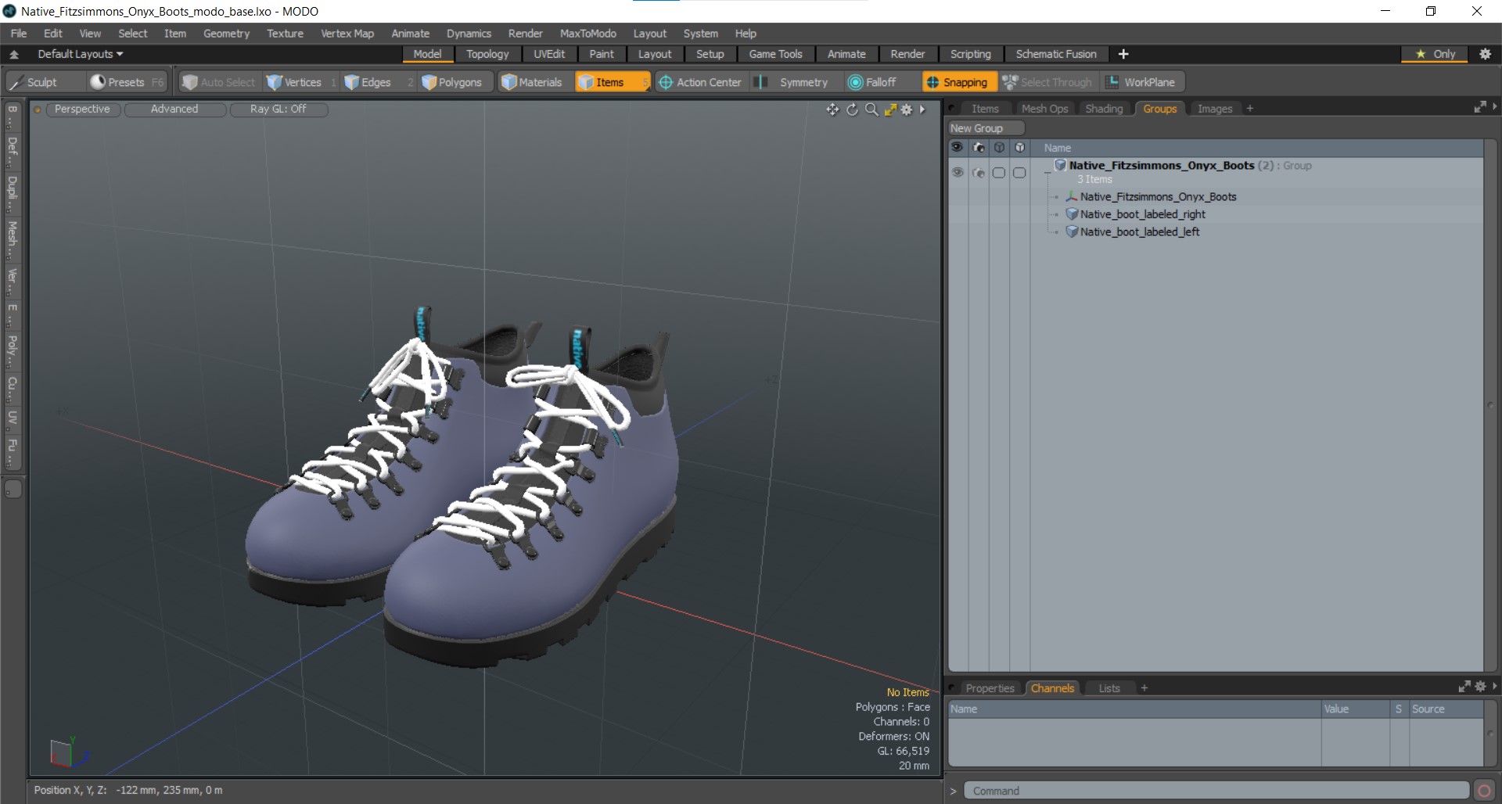Select the Native_Fitzsimmons_Onyx_Boots locator item
The height and width of the screenshot is (804, 1502).
coord(1158,196)
